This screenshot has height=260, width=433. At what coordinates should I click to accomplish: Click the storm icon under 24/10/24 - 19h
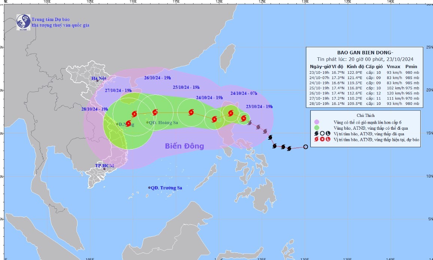pyautogui.click(x=214, y=120)
